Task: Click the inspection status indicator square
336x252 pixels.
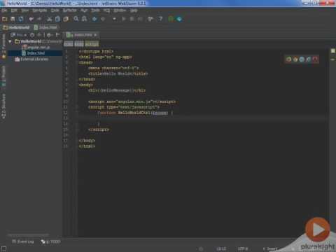Action: click(x=333, y=51)
